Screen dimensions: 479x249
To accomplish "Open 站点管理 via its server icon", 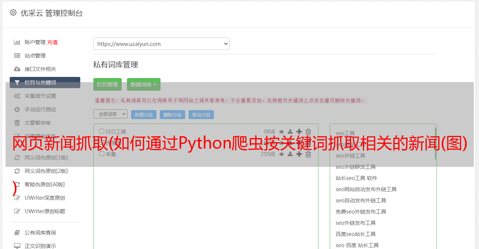I will pos(17,56).
